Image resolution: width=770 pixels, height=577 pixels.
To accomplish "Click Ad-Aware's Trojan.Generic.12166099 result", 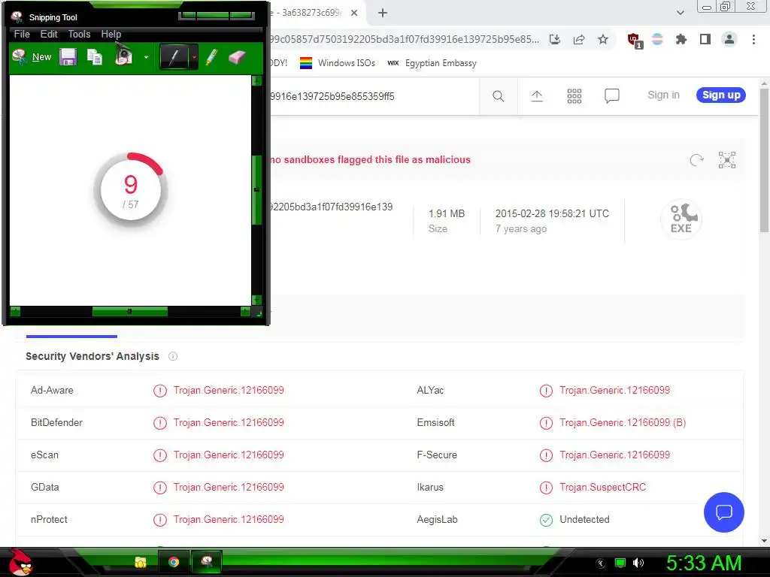I will (229, 391).
